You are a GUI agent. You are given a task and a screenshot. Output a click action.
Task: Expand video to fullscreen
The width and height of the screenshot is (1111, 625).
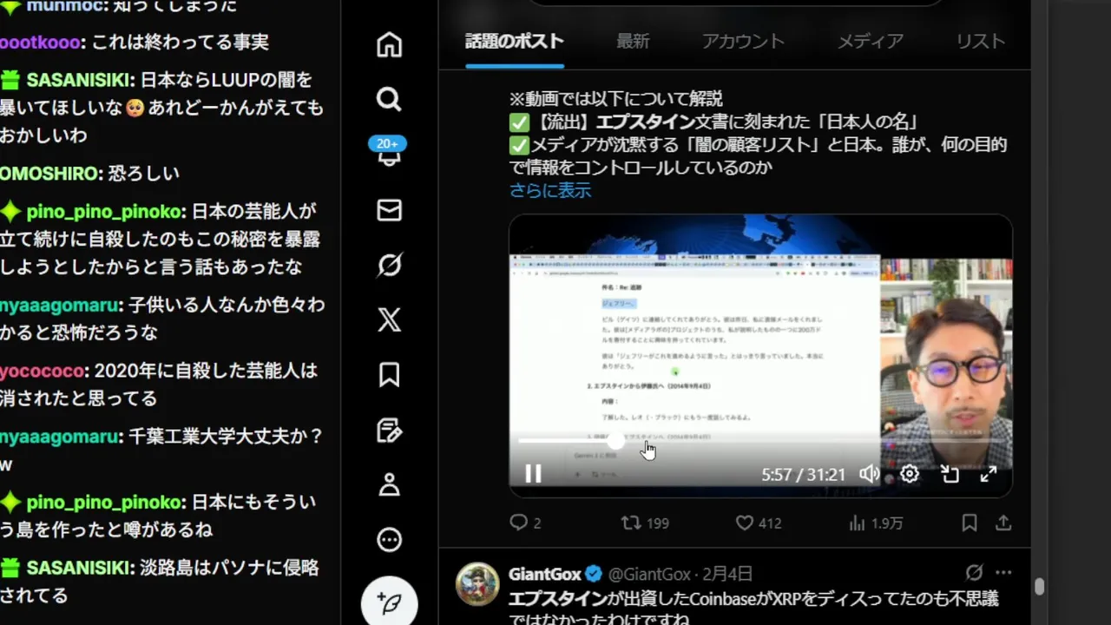point(989,474)
